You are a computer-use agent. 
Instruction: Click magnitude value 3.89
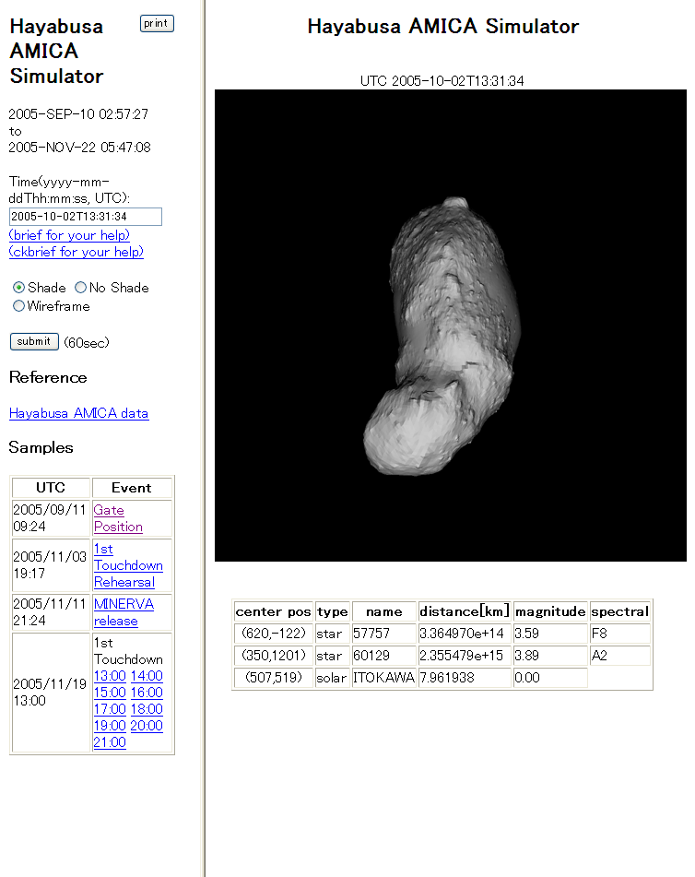point(550,656)
